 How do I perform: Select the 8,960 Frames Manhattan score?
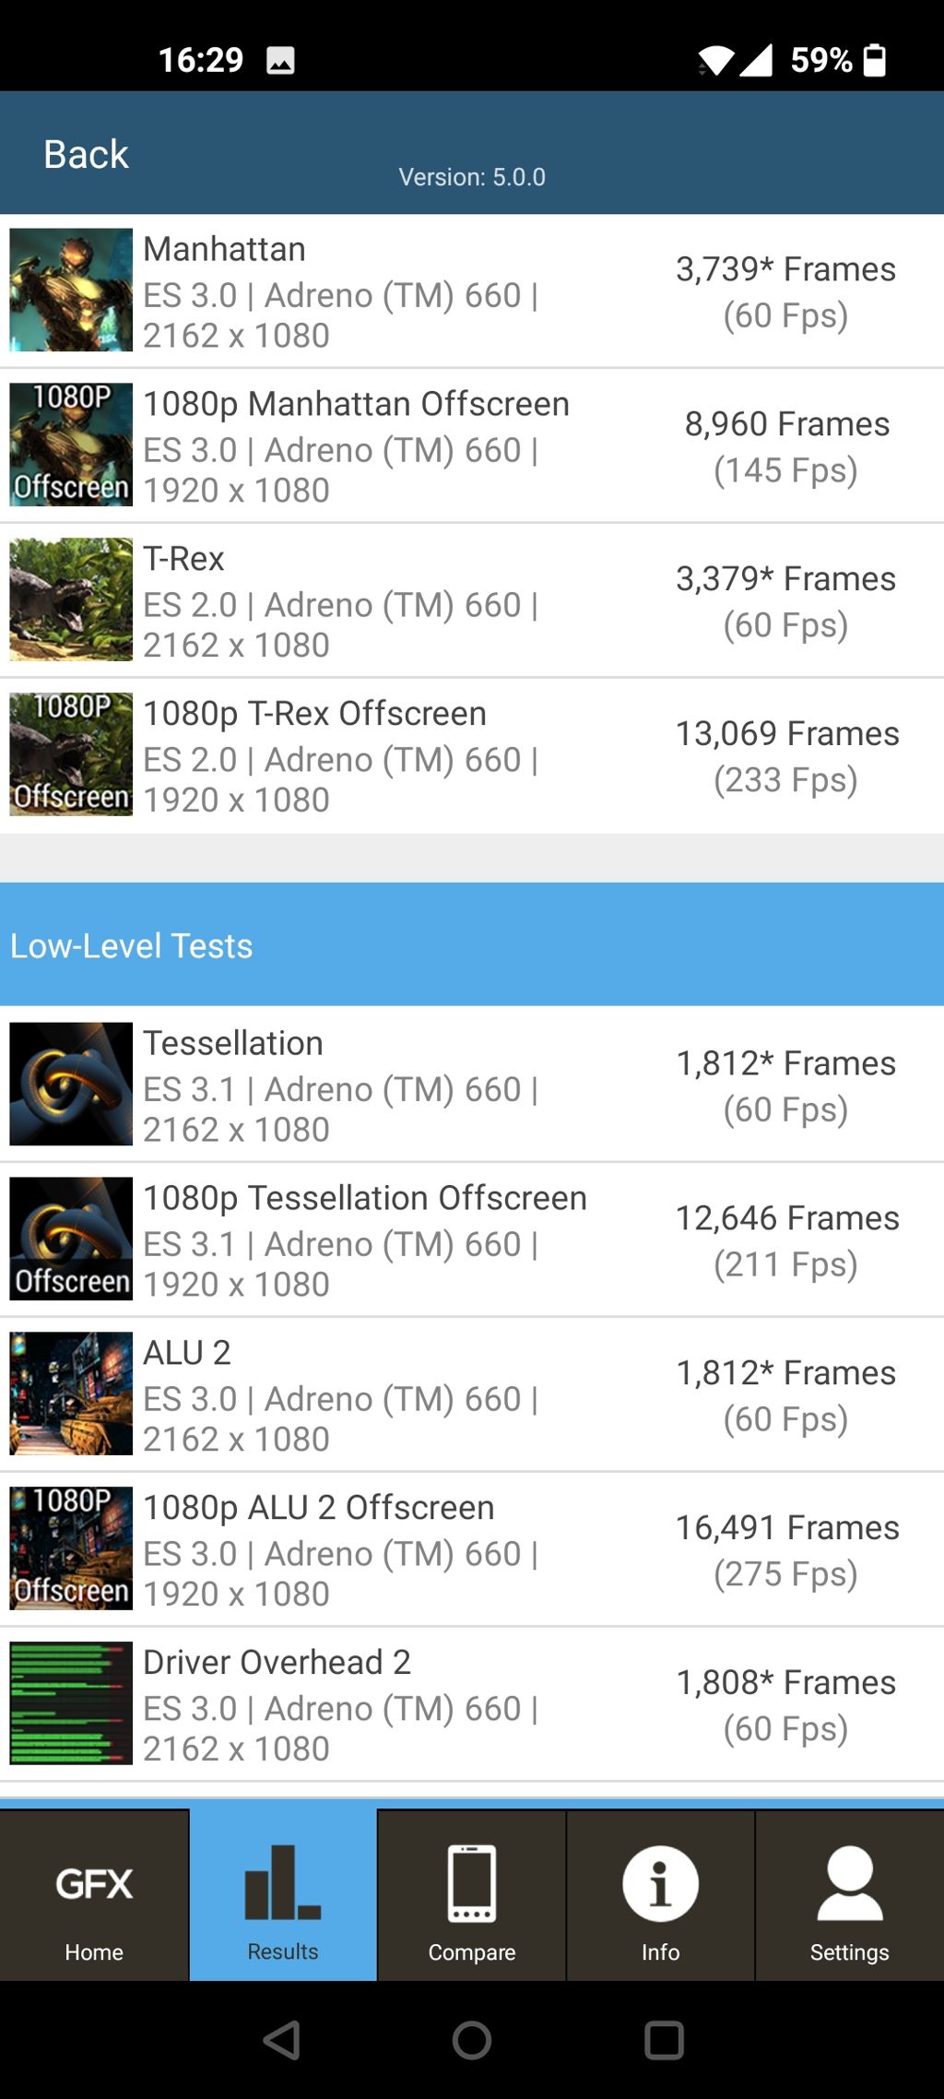(x=786, y=424)
